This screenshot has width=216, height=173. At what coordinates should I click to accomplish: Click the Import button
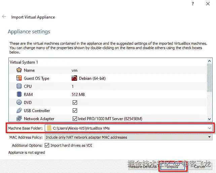pos(172,167)
